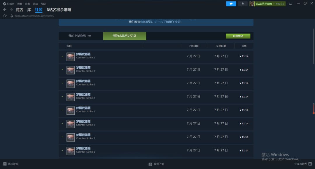Open the 游戏 menu
This screenshot has height=169, width=315.
pyautogui.click(x=35, y=4)
